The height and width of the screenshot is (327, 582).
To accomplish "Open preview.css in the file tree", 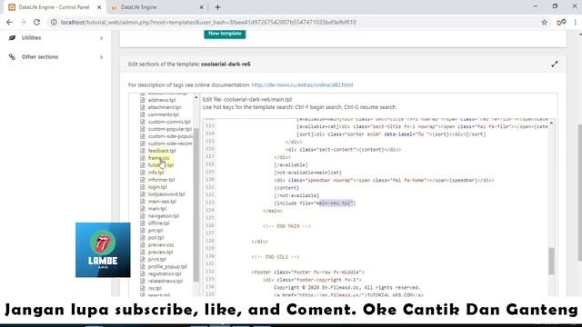I will click(x=161, y=244).
